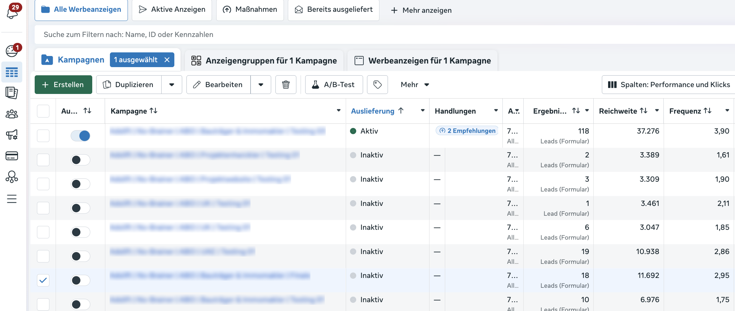This screenshot has width=735, height=311.
Task: Open Ergebnisse column options caret
Action: [587, 111]
